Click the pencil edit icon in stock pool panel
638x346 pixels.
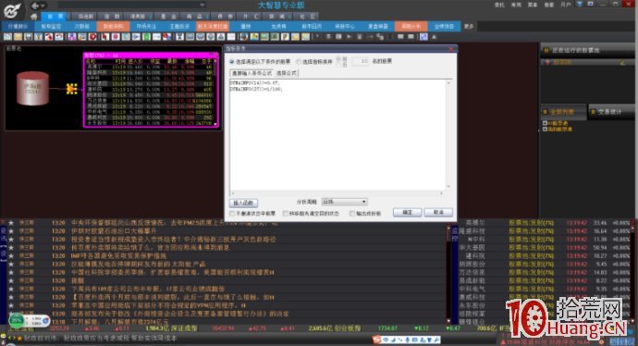pos(622,62)
